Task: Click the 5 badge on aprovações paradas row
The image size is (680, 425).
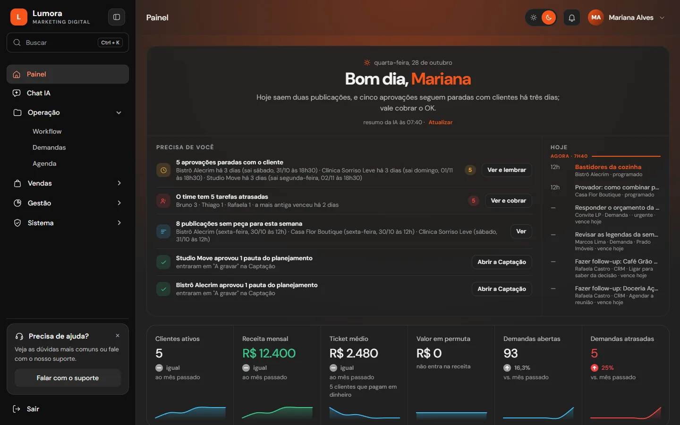Action: point(470,170)
